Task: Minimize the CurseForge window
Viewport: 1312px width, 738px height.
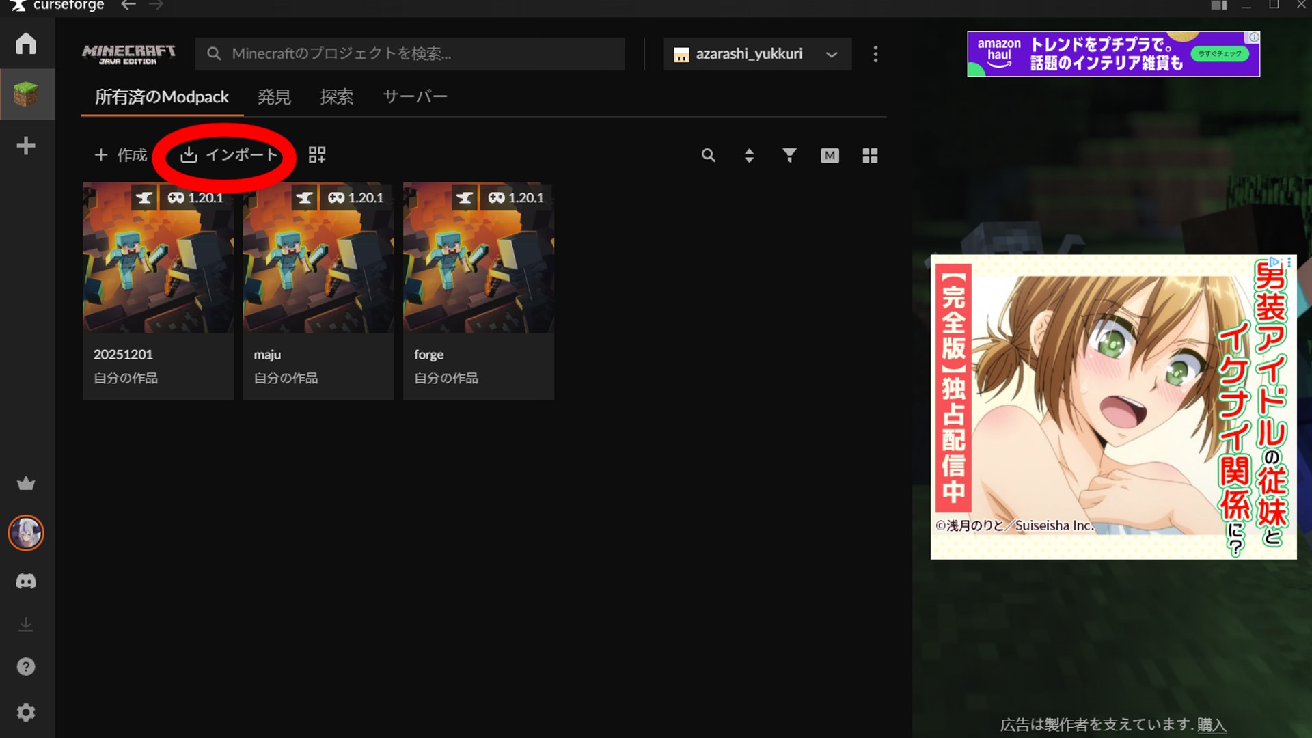Action: 1246,5
